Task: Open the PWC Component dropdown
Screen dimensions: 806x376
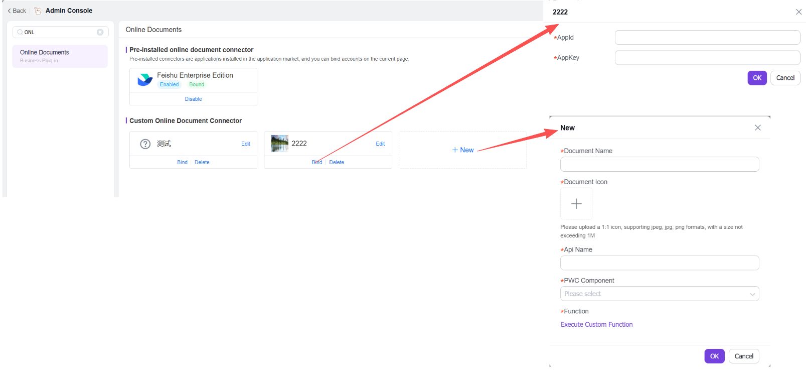Action: (659, 294)
